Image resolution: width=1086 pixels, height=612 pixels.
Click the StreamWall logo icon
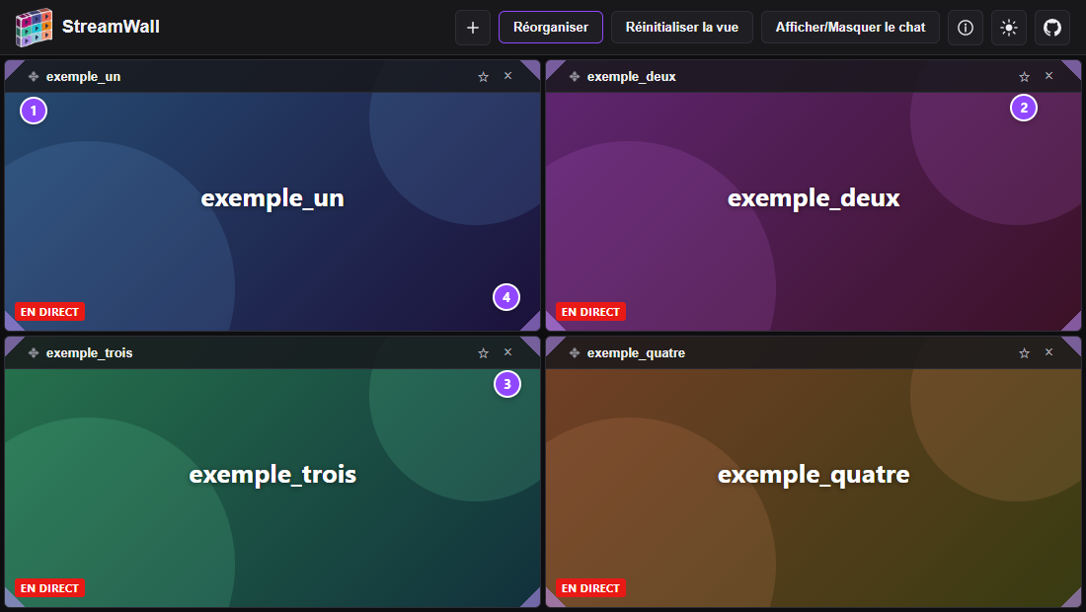click(34, 28)
